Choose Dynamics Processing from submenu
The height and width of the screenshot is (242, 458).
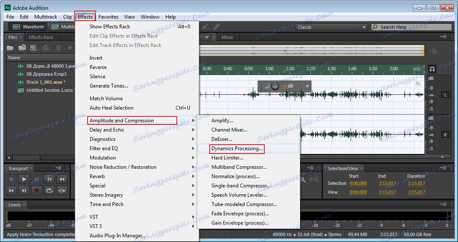(248, 148)
